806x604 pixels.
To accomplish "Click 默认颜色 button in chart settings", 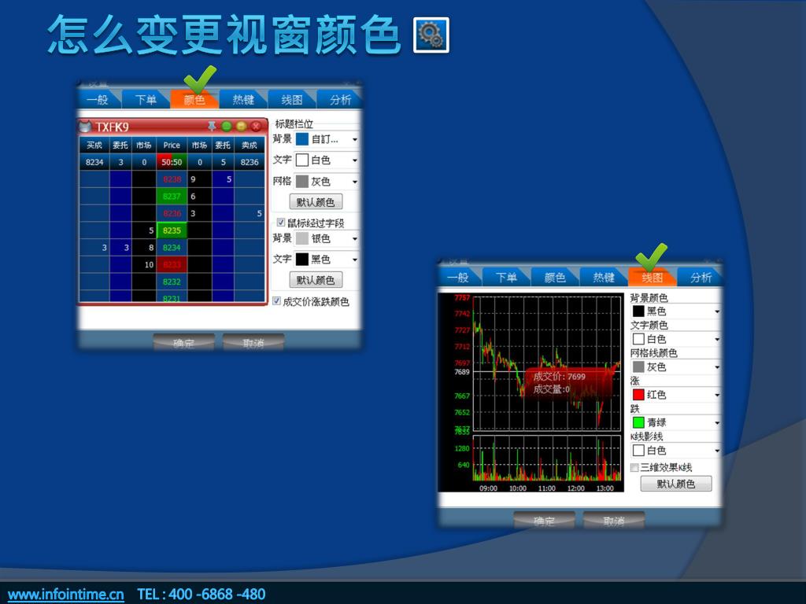I will tap(676, 484).
